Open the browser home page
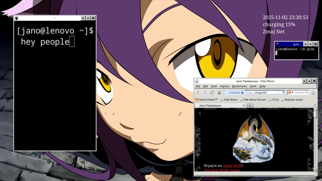 point(219,93)
